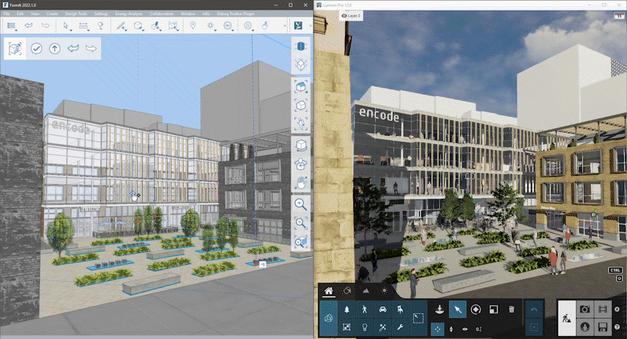Click the Save floppy disk icon
627x339 pixels.
point(603,327)
